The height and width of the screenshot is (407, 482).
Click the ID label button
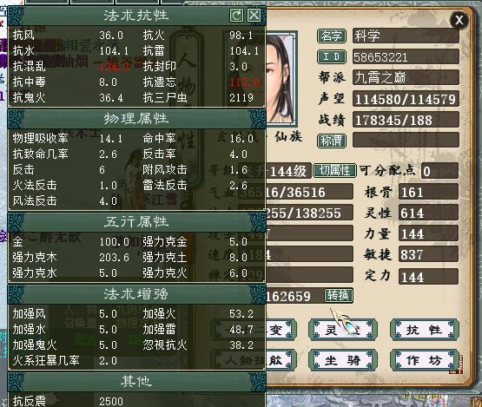pos(332,56)
